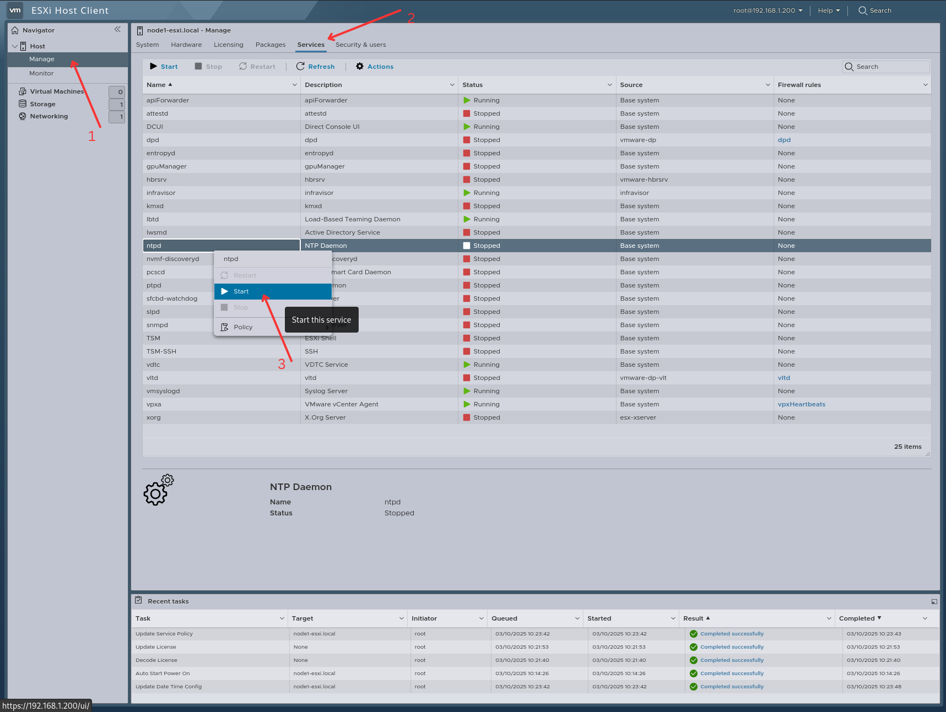This screenshot has width=946, height=712.
Task: Open Storage from the navigator
Action: (x=43, y=104)
